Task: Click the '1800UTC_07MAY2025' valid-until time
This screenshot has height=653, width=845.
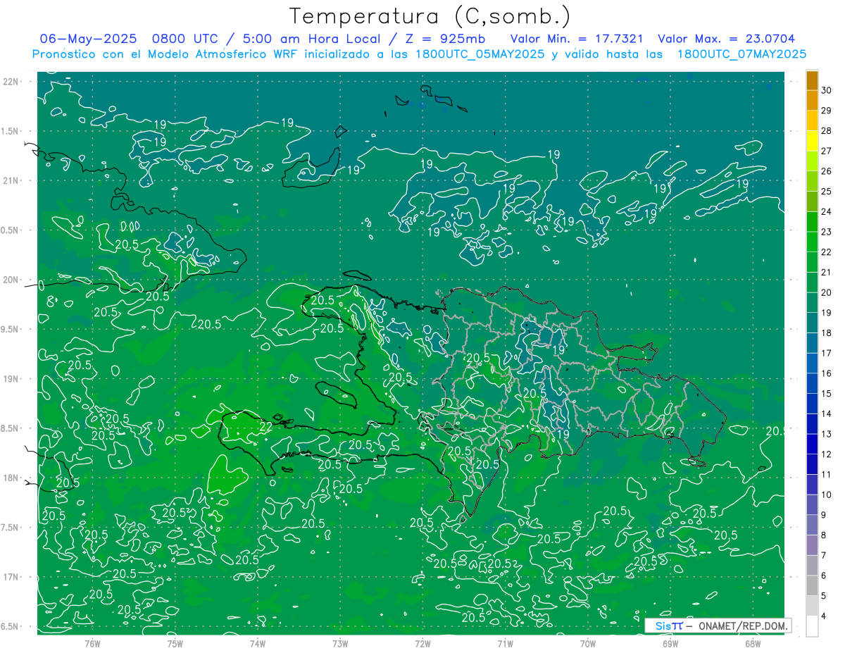Action: (x=741, y=54)
